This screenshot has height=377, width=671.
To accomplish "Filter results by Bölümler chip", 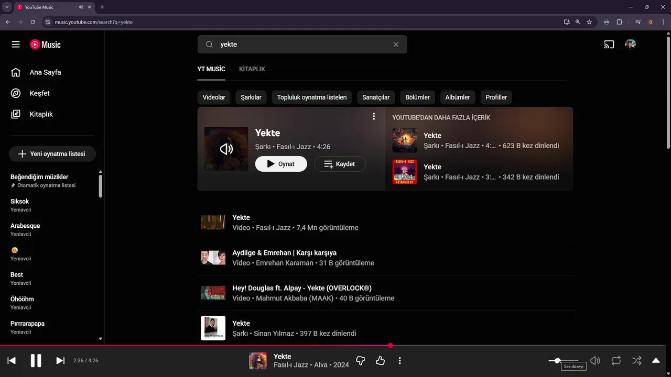I will [417, 97].
